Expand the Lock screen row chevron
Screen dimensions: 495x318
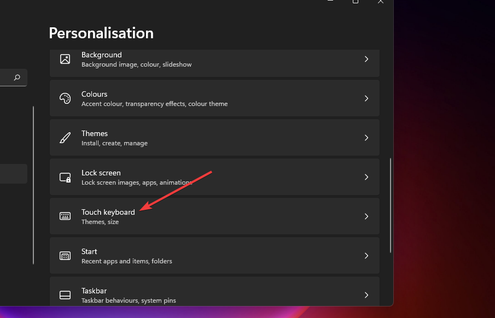(x=366, y=177)
